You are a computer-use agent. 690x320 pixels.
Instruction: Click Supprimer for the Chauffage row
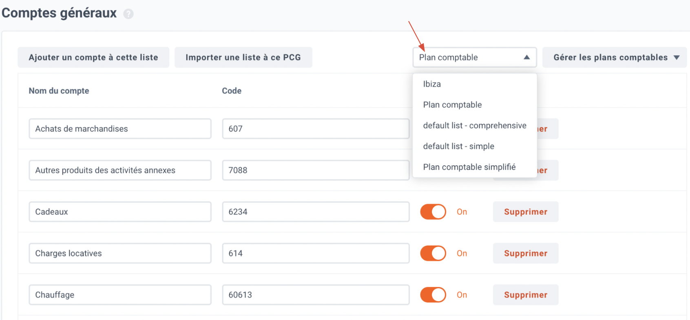pos(526,295)
